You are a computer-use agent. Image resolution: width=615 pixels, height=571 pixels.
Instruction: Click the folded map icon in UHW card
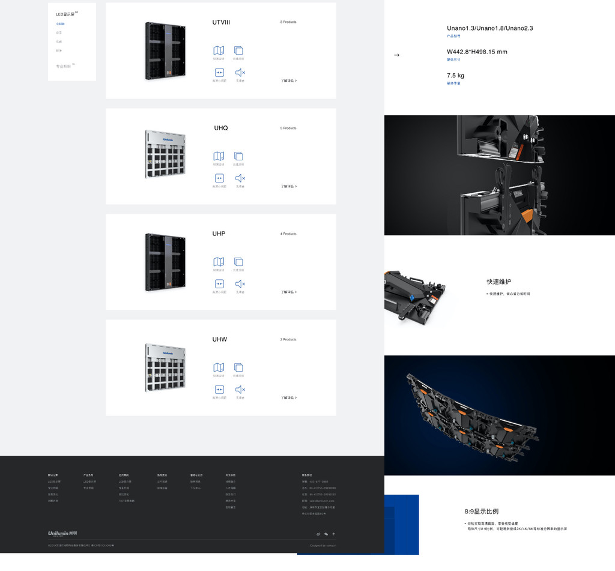click(219, 367)
